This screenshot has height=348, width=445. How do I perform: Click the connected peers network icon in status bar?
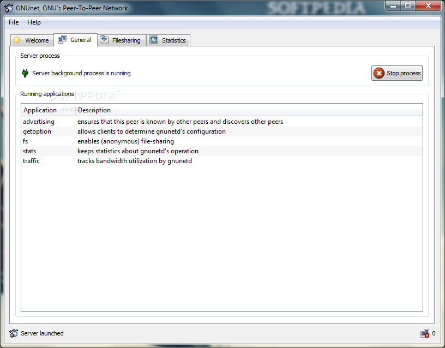click(x=425, y=333)
